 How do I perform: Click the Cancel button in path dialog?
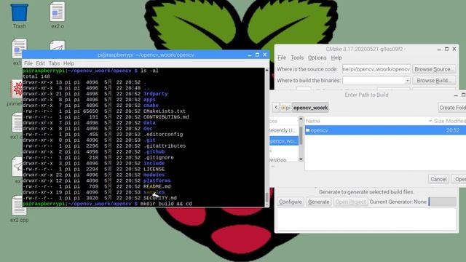438,179
